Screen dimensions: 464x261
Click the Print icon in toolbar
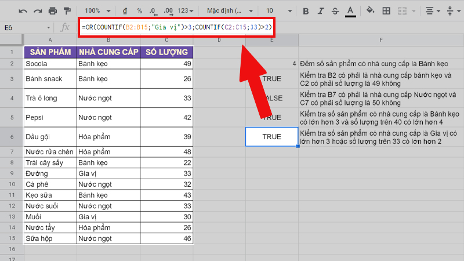pos(53,11)
